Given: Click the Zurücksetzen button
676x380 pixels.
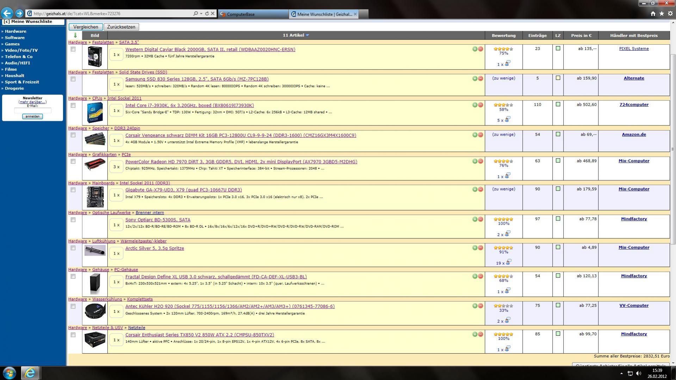Looking at the screenshot, I should [x=121, y=27].
